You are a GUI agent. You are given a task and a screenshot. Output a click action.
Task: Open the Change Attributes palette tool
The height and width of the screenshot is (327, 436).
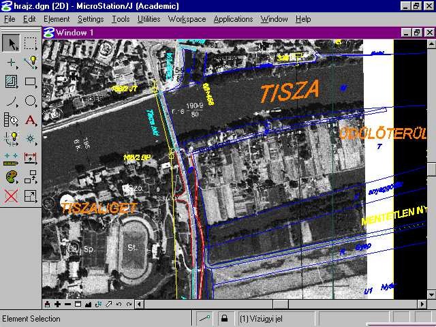(11, 177)
